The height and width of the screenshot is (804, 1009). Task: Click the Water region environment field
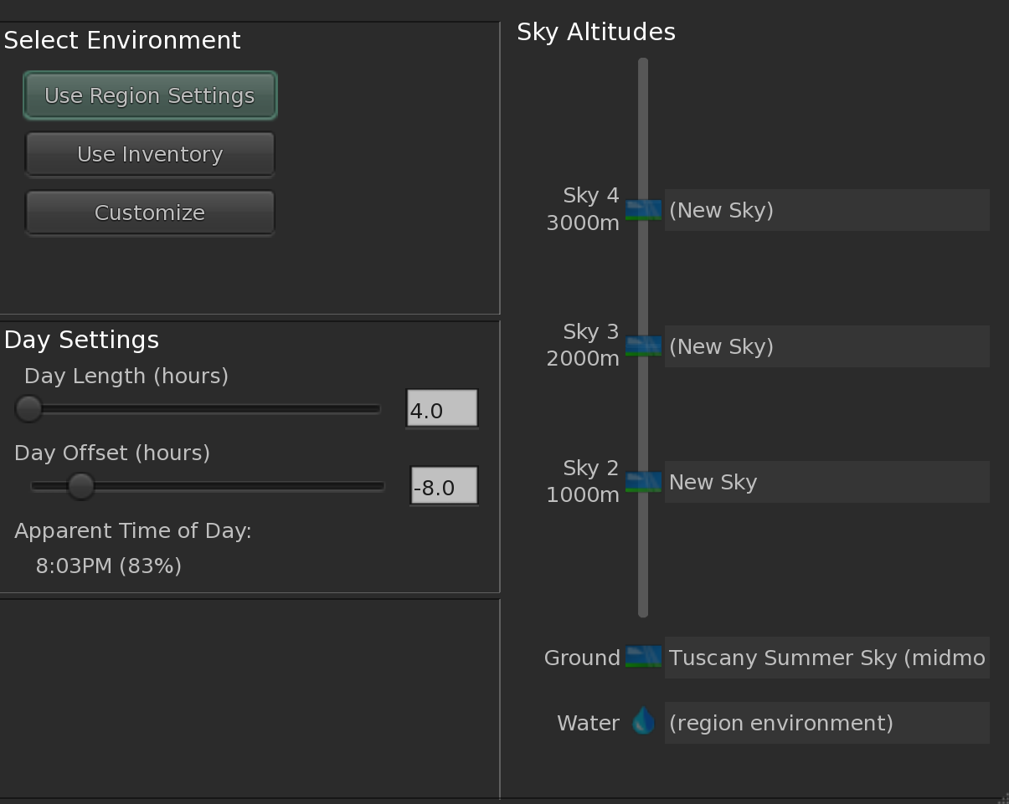(826, 723)
